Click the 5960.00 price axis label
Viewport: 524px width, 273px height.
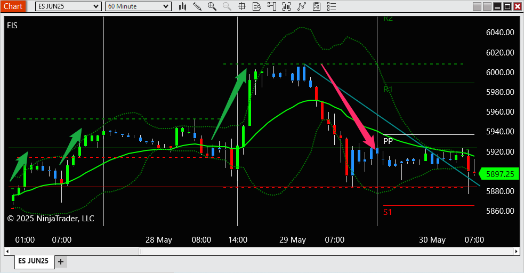coord(500,111)
